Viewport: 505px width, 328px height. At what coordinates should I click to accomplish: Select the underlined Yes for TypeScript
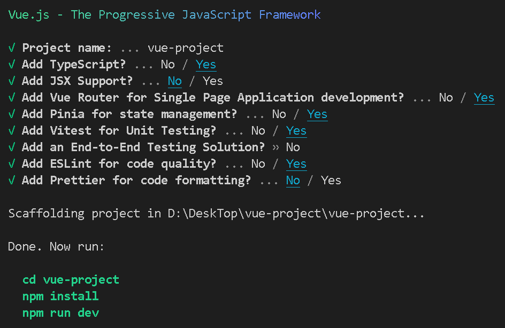(206, 65)
